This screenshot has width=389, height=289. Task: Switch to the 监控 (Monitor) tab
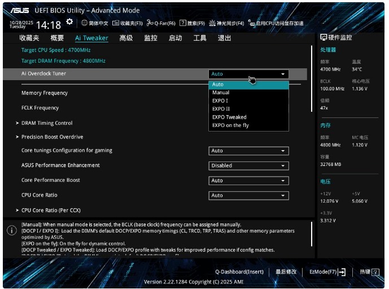[151, 38]
